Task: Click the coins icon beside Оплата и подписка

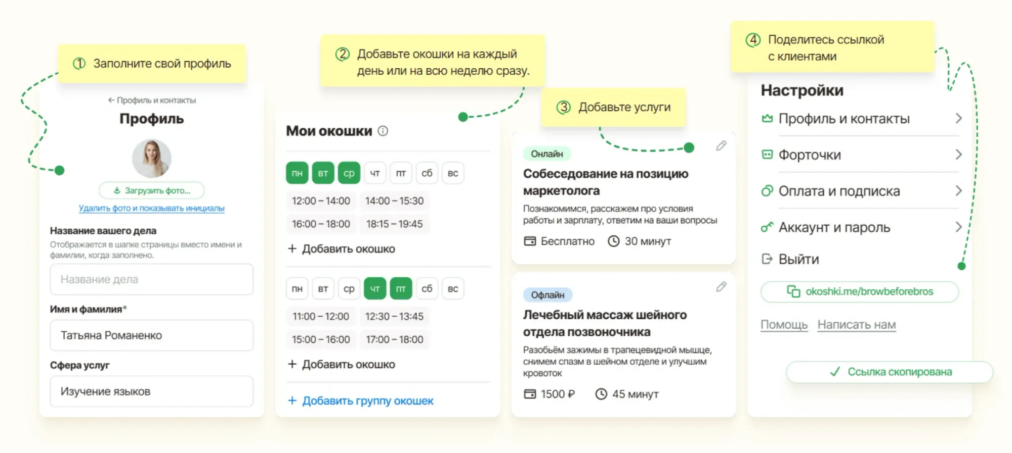Action: tap(767, 191)
